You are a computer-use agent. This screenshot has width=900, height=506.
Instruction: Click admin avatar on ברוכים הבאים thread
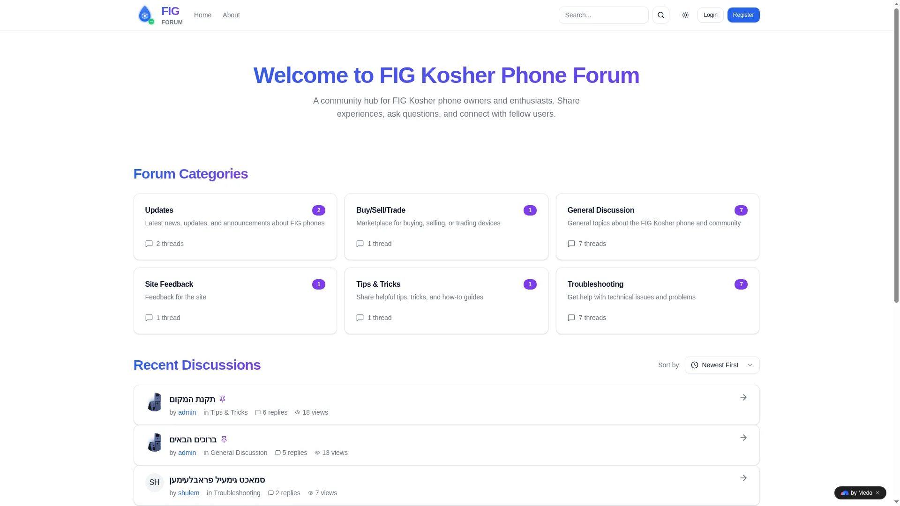154,442
